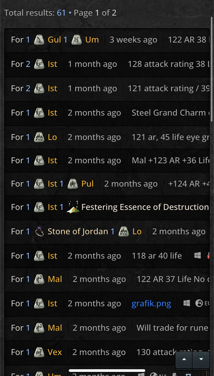214x376 pixels.
Task: Click the Windows platform icon on grafik.png row
Action: (x=187, y=303)
